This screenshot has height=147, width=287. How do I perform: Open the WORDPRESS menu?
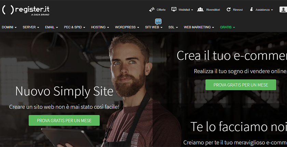pos(127,27)
